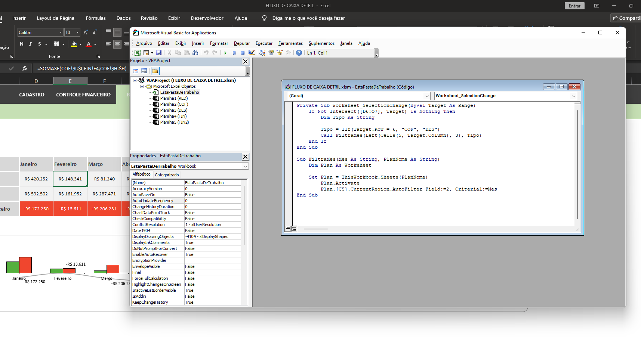
Task: Click the Redo icon in VBA toolbar
Action: point(215,53)
